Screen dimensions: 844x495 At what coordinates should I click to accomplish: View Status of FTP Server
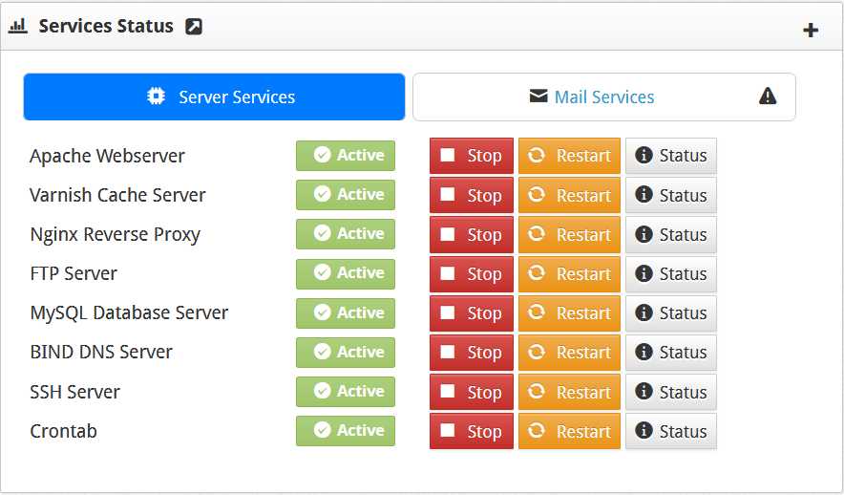671,273
